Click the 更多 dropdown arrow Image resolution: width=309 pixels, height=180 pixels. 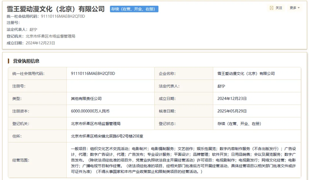pyautogui.click(x=299, y=8)
